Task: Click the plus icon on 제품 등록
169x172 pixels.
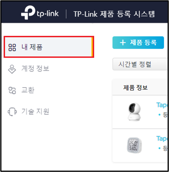Action: (x=123, y=42)
